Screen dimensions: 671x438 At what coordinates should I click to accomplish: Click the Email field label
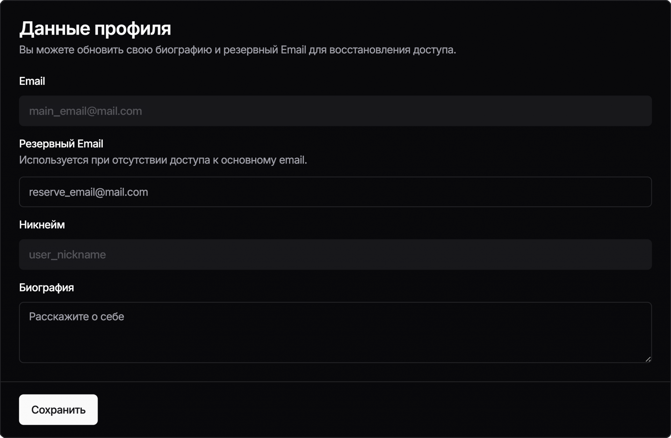click(x=32, y=81)
